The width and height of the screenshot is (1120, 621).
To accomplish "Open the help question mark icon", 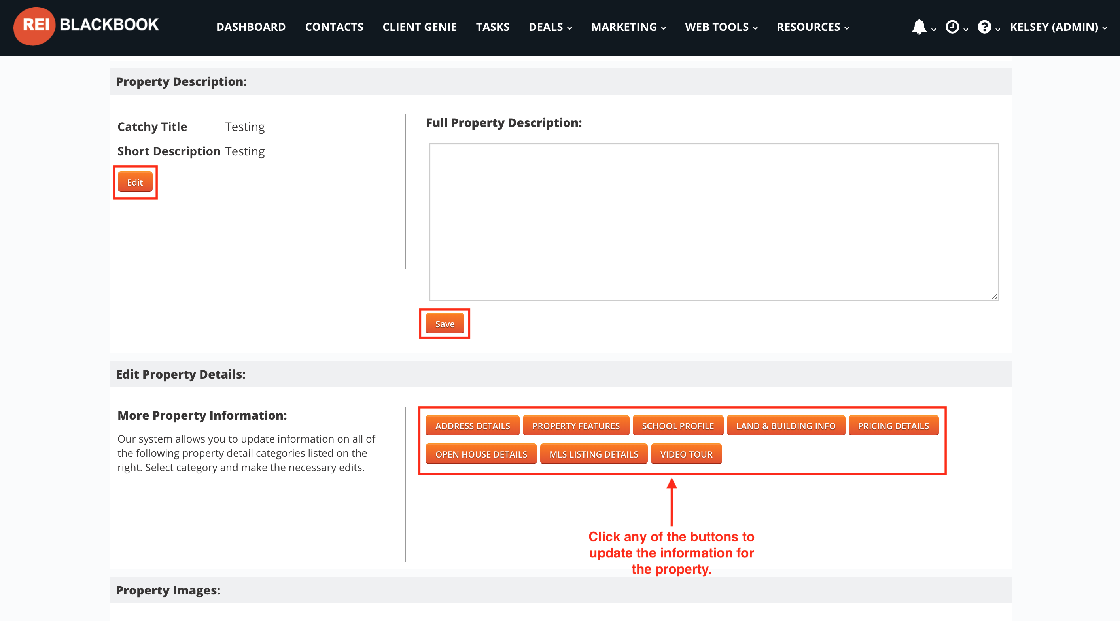I will point(984,27).
